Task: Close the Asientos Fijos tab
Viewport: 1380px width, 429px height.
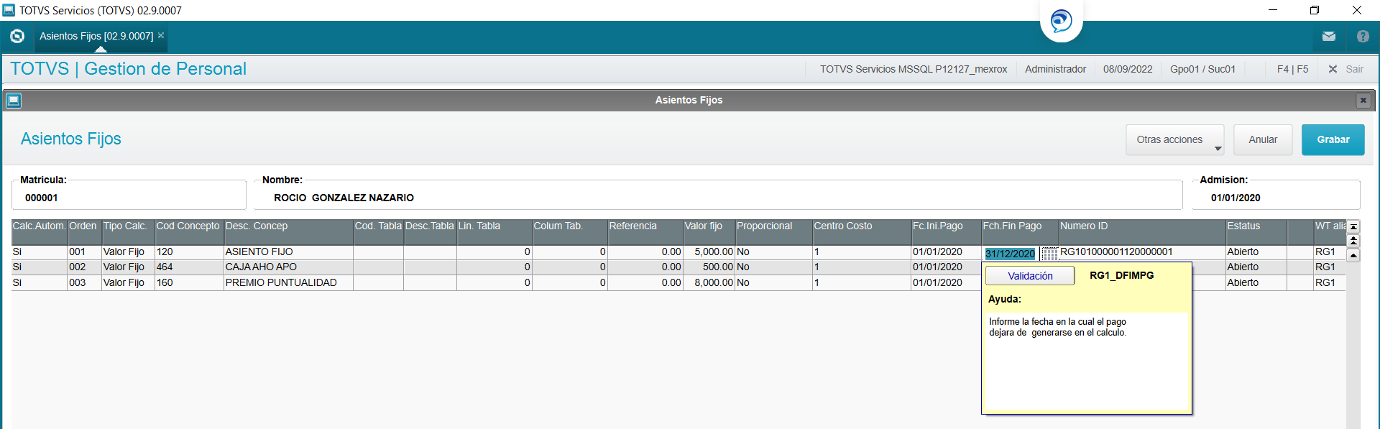Action: coord(161,35)
